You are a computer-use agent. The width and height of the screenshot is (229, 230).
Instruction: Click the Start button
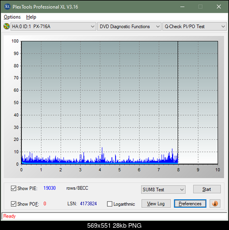207,189
